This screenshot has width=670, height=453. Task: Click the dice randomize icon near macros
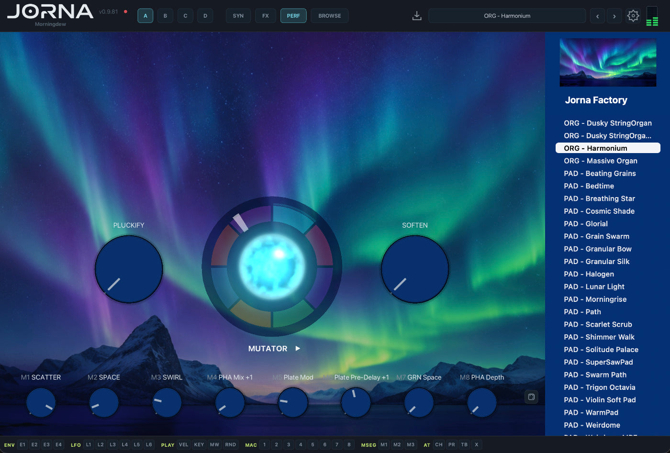click(x=531, y=397)
